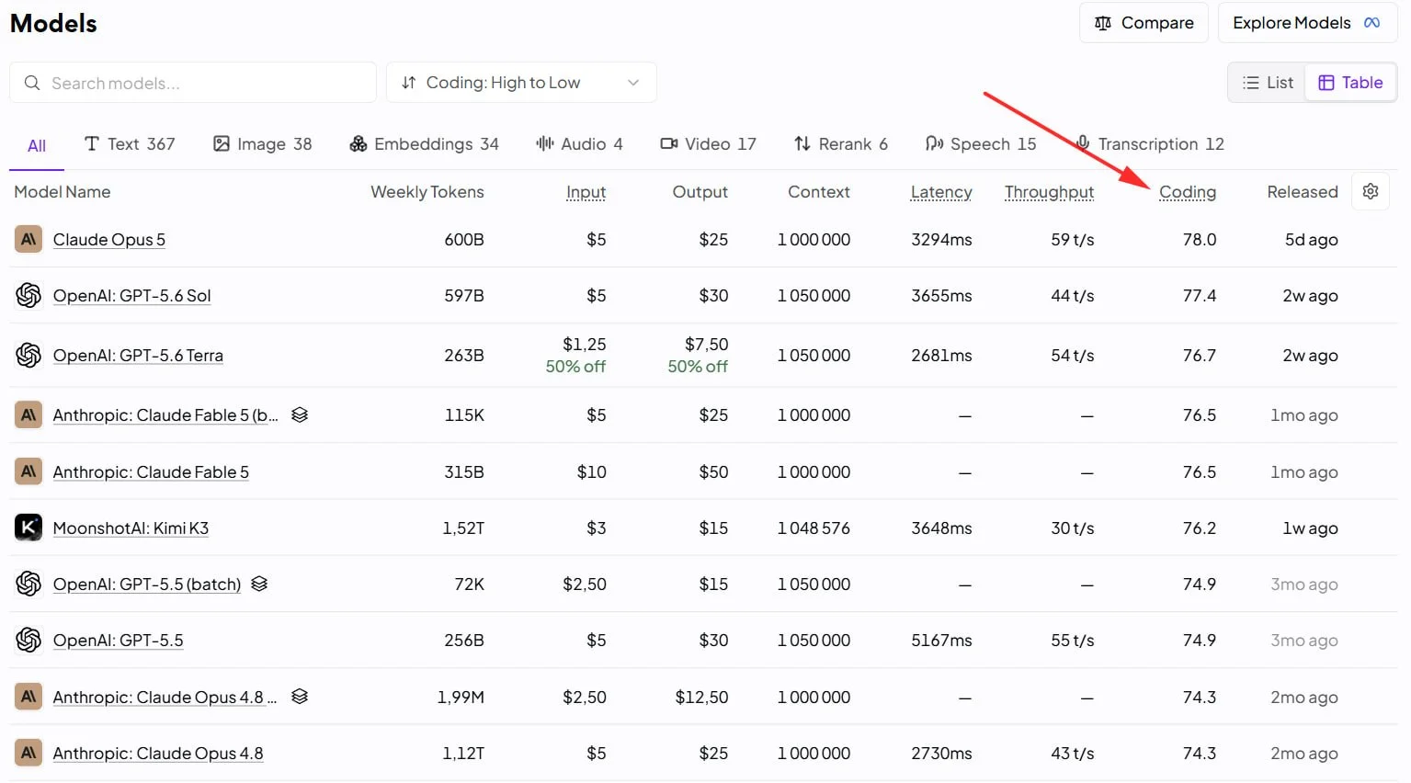Click the Anthropic logo beside 1,12T Claude Opus 4.8

pos(28,753)
